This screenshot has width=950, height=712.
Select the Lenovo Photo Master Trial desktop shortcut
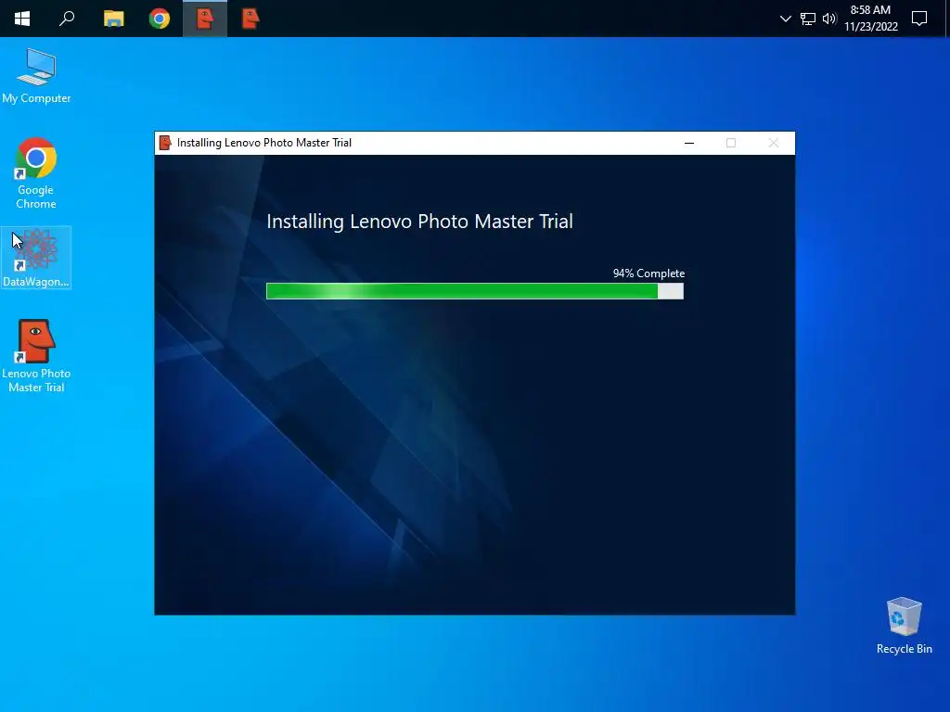(x=36, y=356)
